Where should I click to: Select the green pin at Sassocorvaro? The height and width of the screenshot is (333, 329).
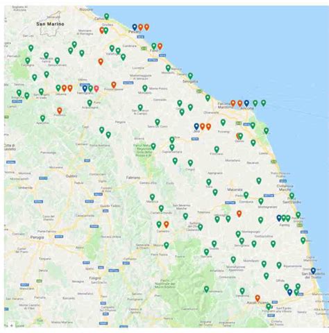pyautogui.click(x=58, y=61)
